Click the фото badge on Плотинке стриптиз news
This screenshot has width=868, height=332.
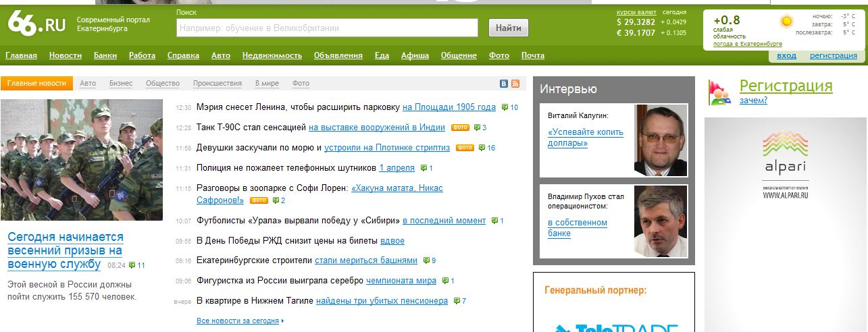pos(465,148)
